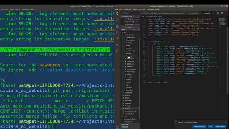The image size is (229, 129).
Task: Click the Split Editor Right icon
Action: (x=221, y=13)
